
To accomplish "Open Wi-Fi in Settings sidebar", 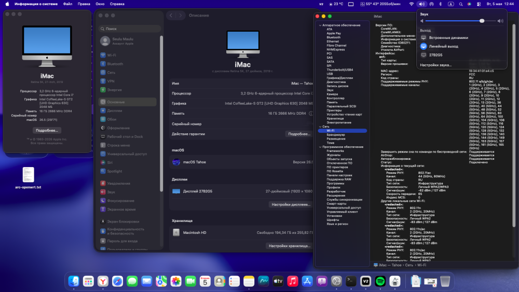I will click(x=128, y=55).
